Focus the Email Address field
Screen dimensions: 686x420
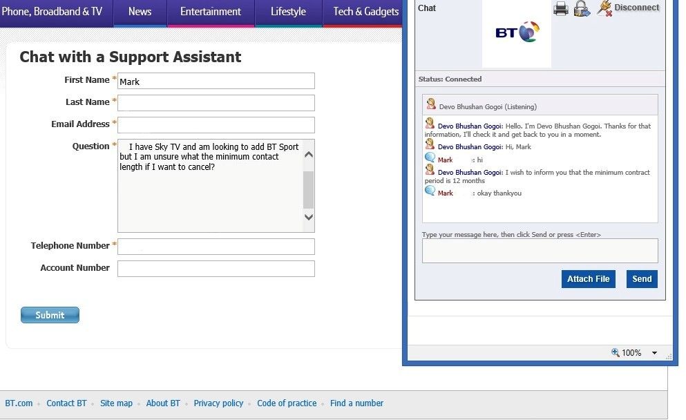pyautogui.click(x=216, y=125)
